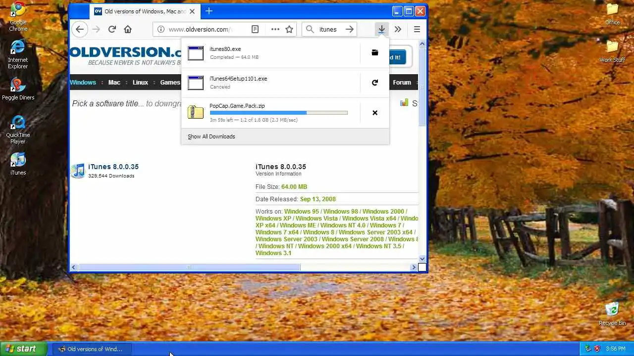Click the browser forward arrow

(96, 29)
